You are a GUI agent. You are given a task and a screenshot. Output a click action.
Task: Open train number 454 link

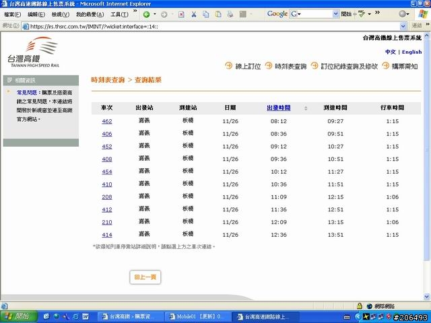pyautogui.click(x=107, y=172)
